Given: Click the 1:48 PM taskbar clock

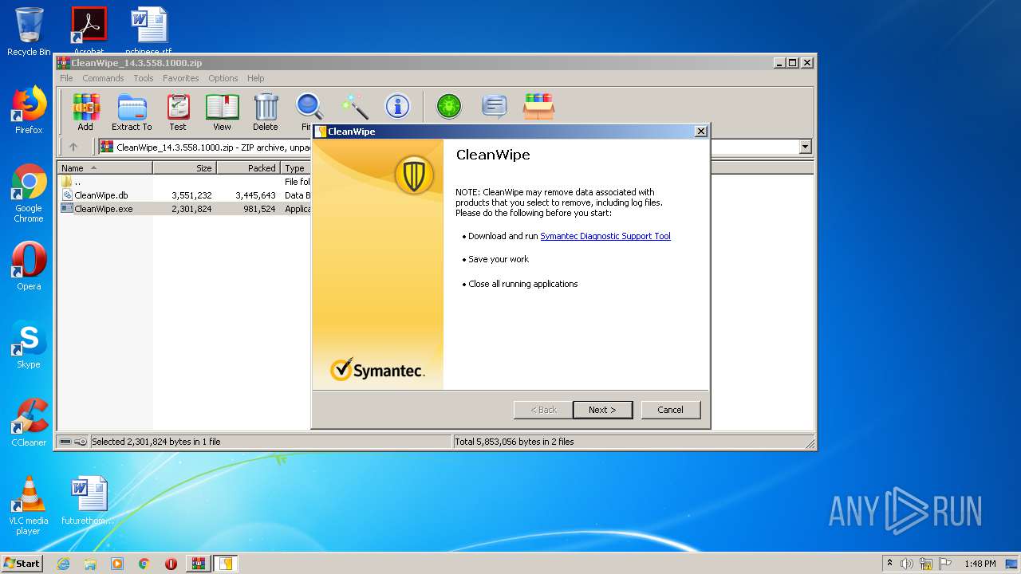Looking at the screenshot, I should [980, 564].
